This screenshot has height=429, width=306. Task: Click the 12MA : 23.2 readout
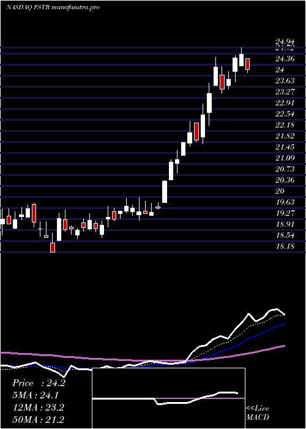38,408
